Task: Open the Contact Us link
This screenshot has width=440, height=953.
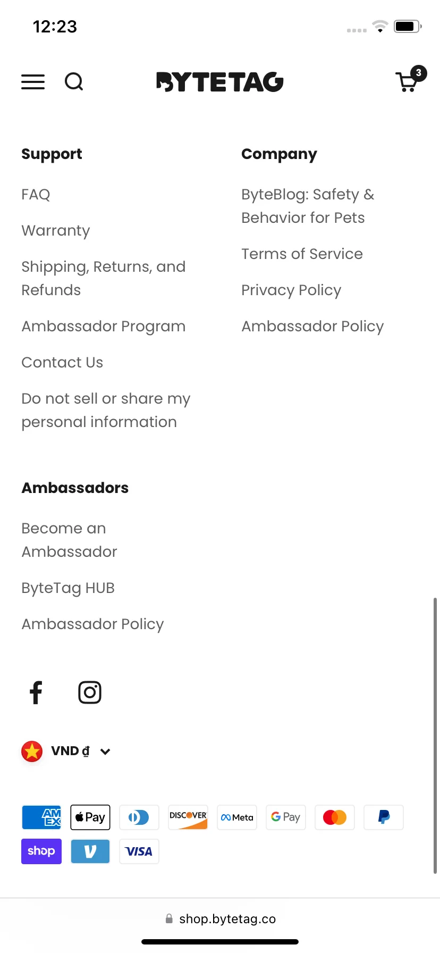Action: [62, 363]
